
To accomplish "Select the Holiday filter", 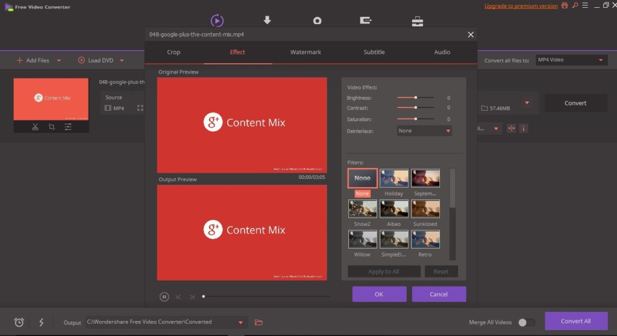I will point(394,178).
